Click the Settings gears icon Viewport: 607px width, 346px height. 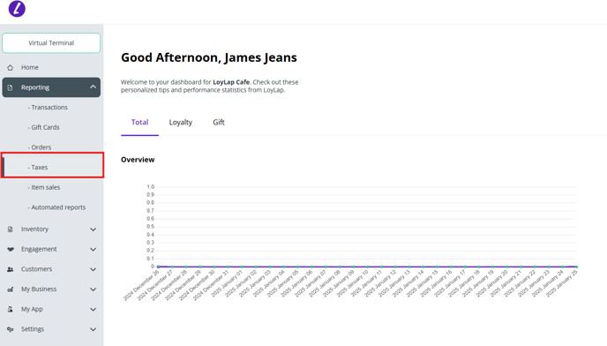[x=11, y=329]
